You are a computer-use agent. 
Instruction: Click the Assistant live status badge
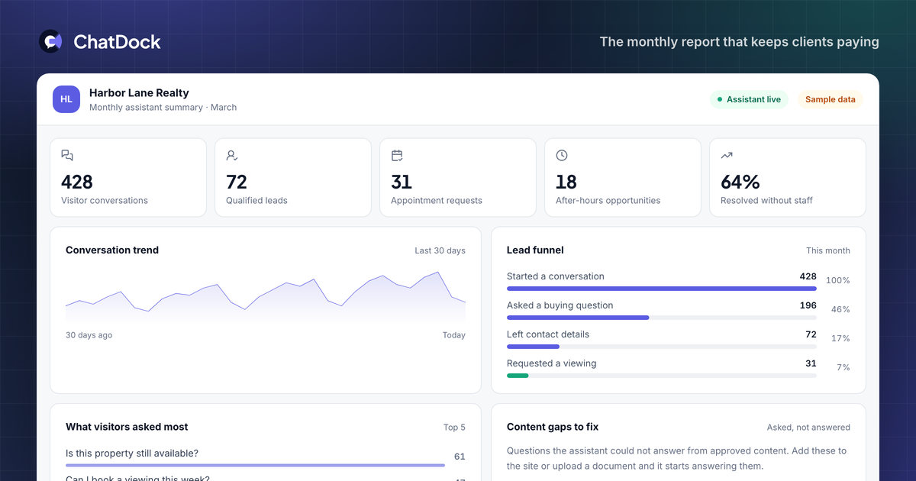click(749, 99)
